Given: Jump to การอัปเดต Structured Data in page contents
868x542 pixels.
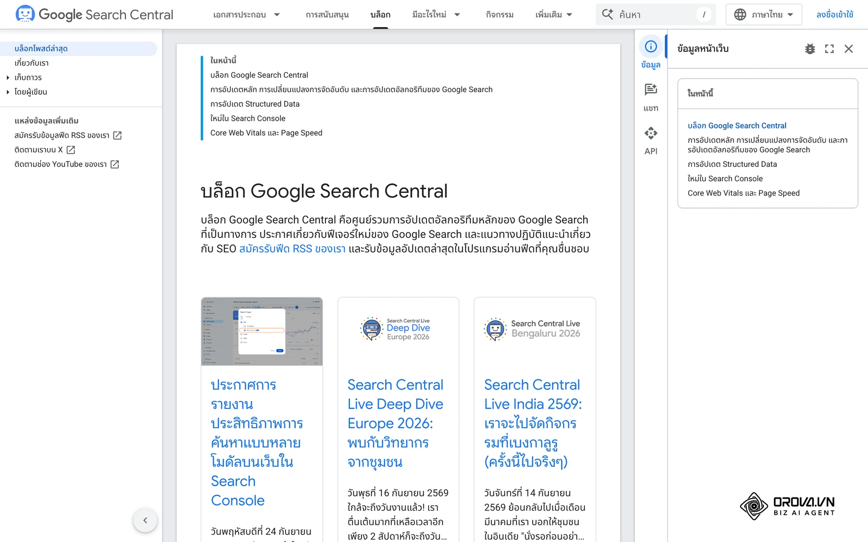Looking at the screenshot, I should (x=255, y=104).
